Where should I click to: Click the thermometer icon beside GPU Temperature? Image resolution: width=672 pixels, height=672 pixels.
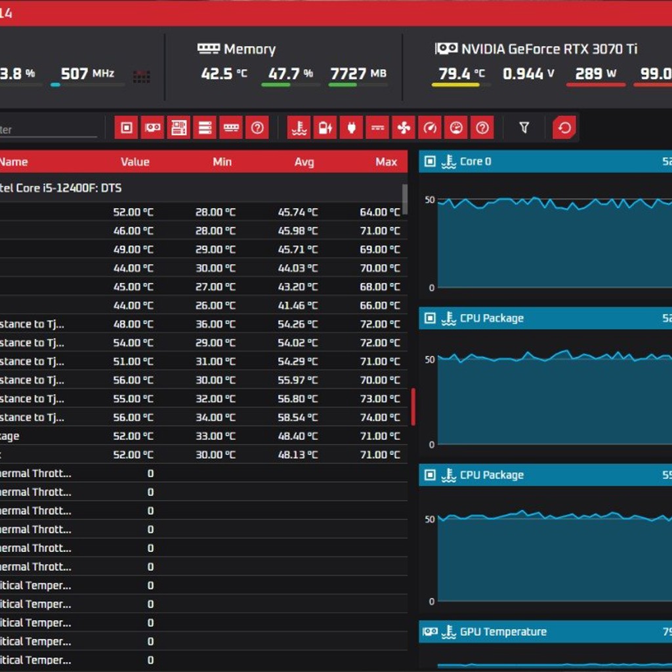click(x=449, y=632)
